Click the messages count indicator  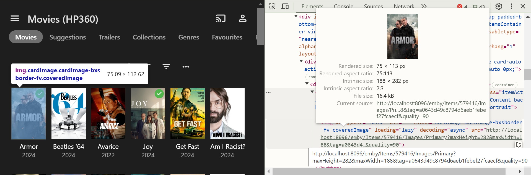tap(479, 6)
